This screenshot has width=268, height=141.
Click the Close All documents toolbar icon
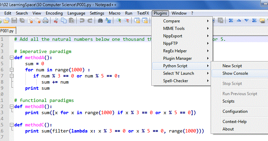pos(38,21)
